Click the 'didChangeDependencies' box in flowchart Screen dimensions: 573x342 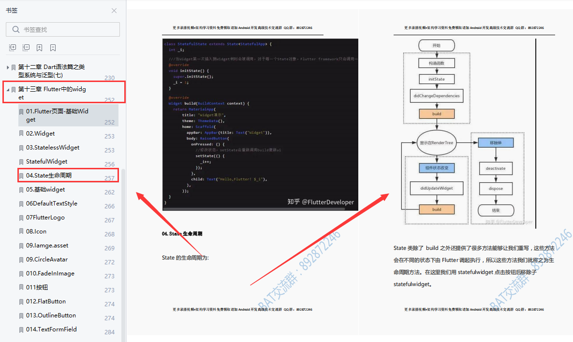tap(437, 96)
